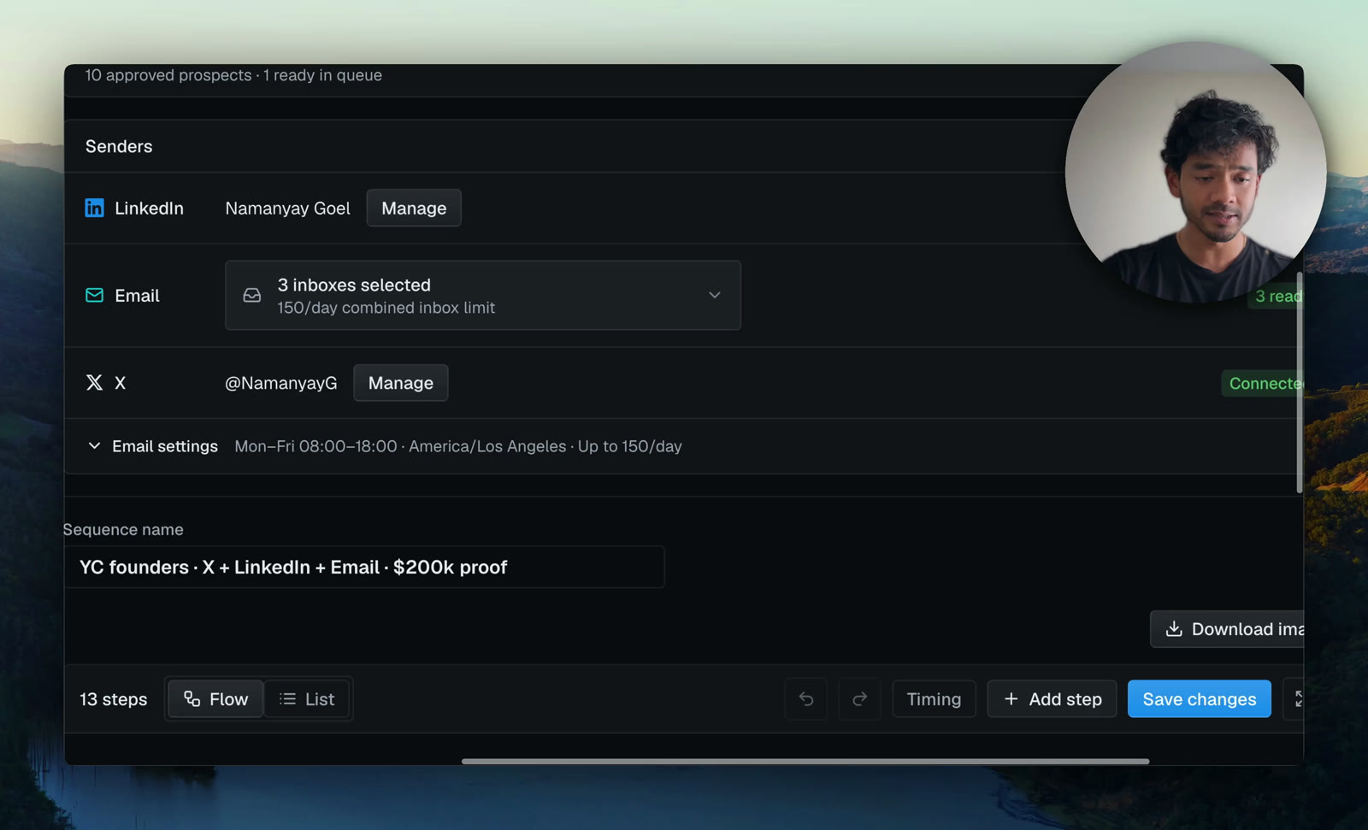This screenshot has height=830, width=1368.
Task: Open Timing options
Action: pyautogui.click(x=934, y=699)
